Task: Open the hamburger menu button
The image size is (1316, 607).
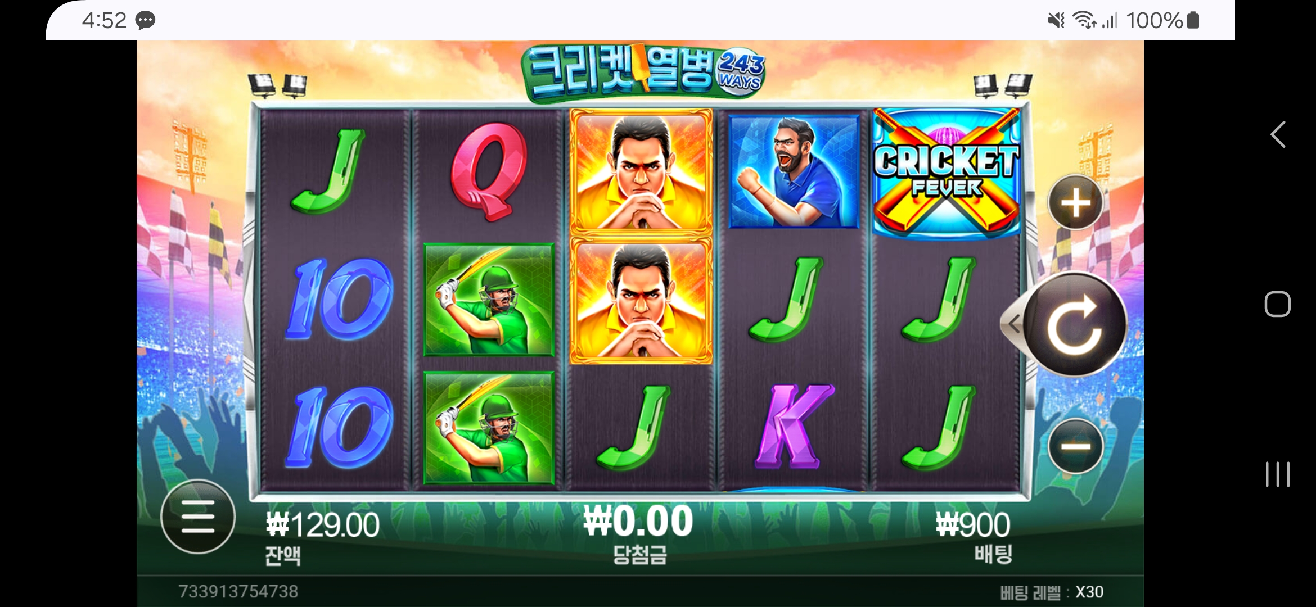Action: [198, 517]
